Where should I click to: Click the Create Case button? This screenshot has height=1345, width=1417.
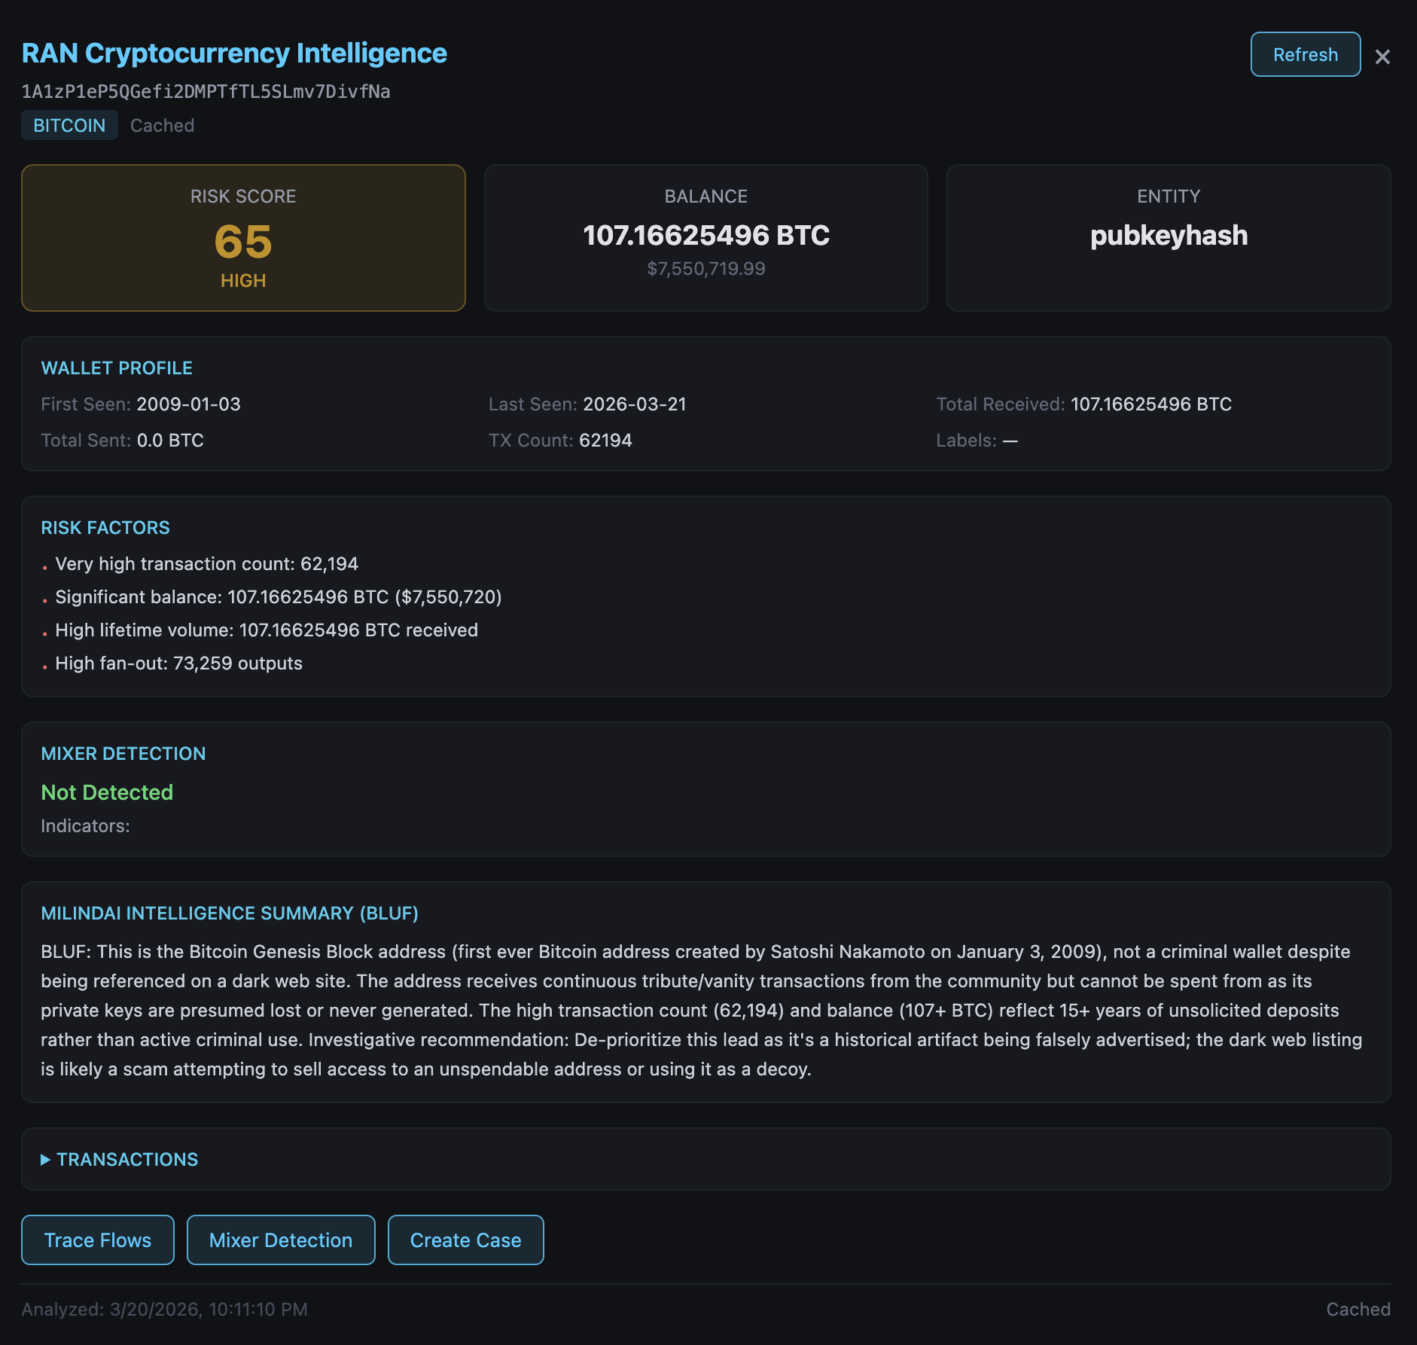pos(465,1240)
